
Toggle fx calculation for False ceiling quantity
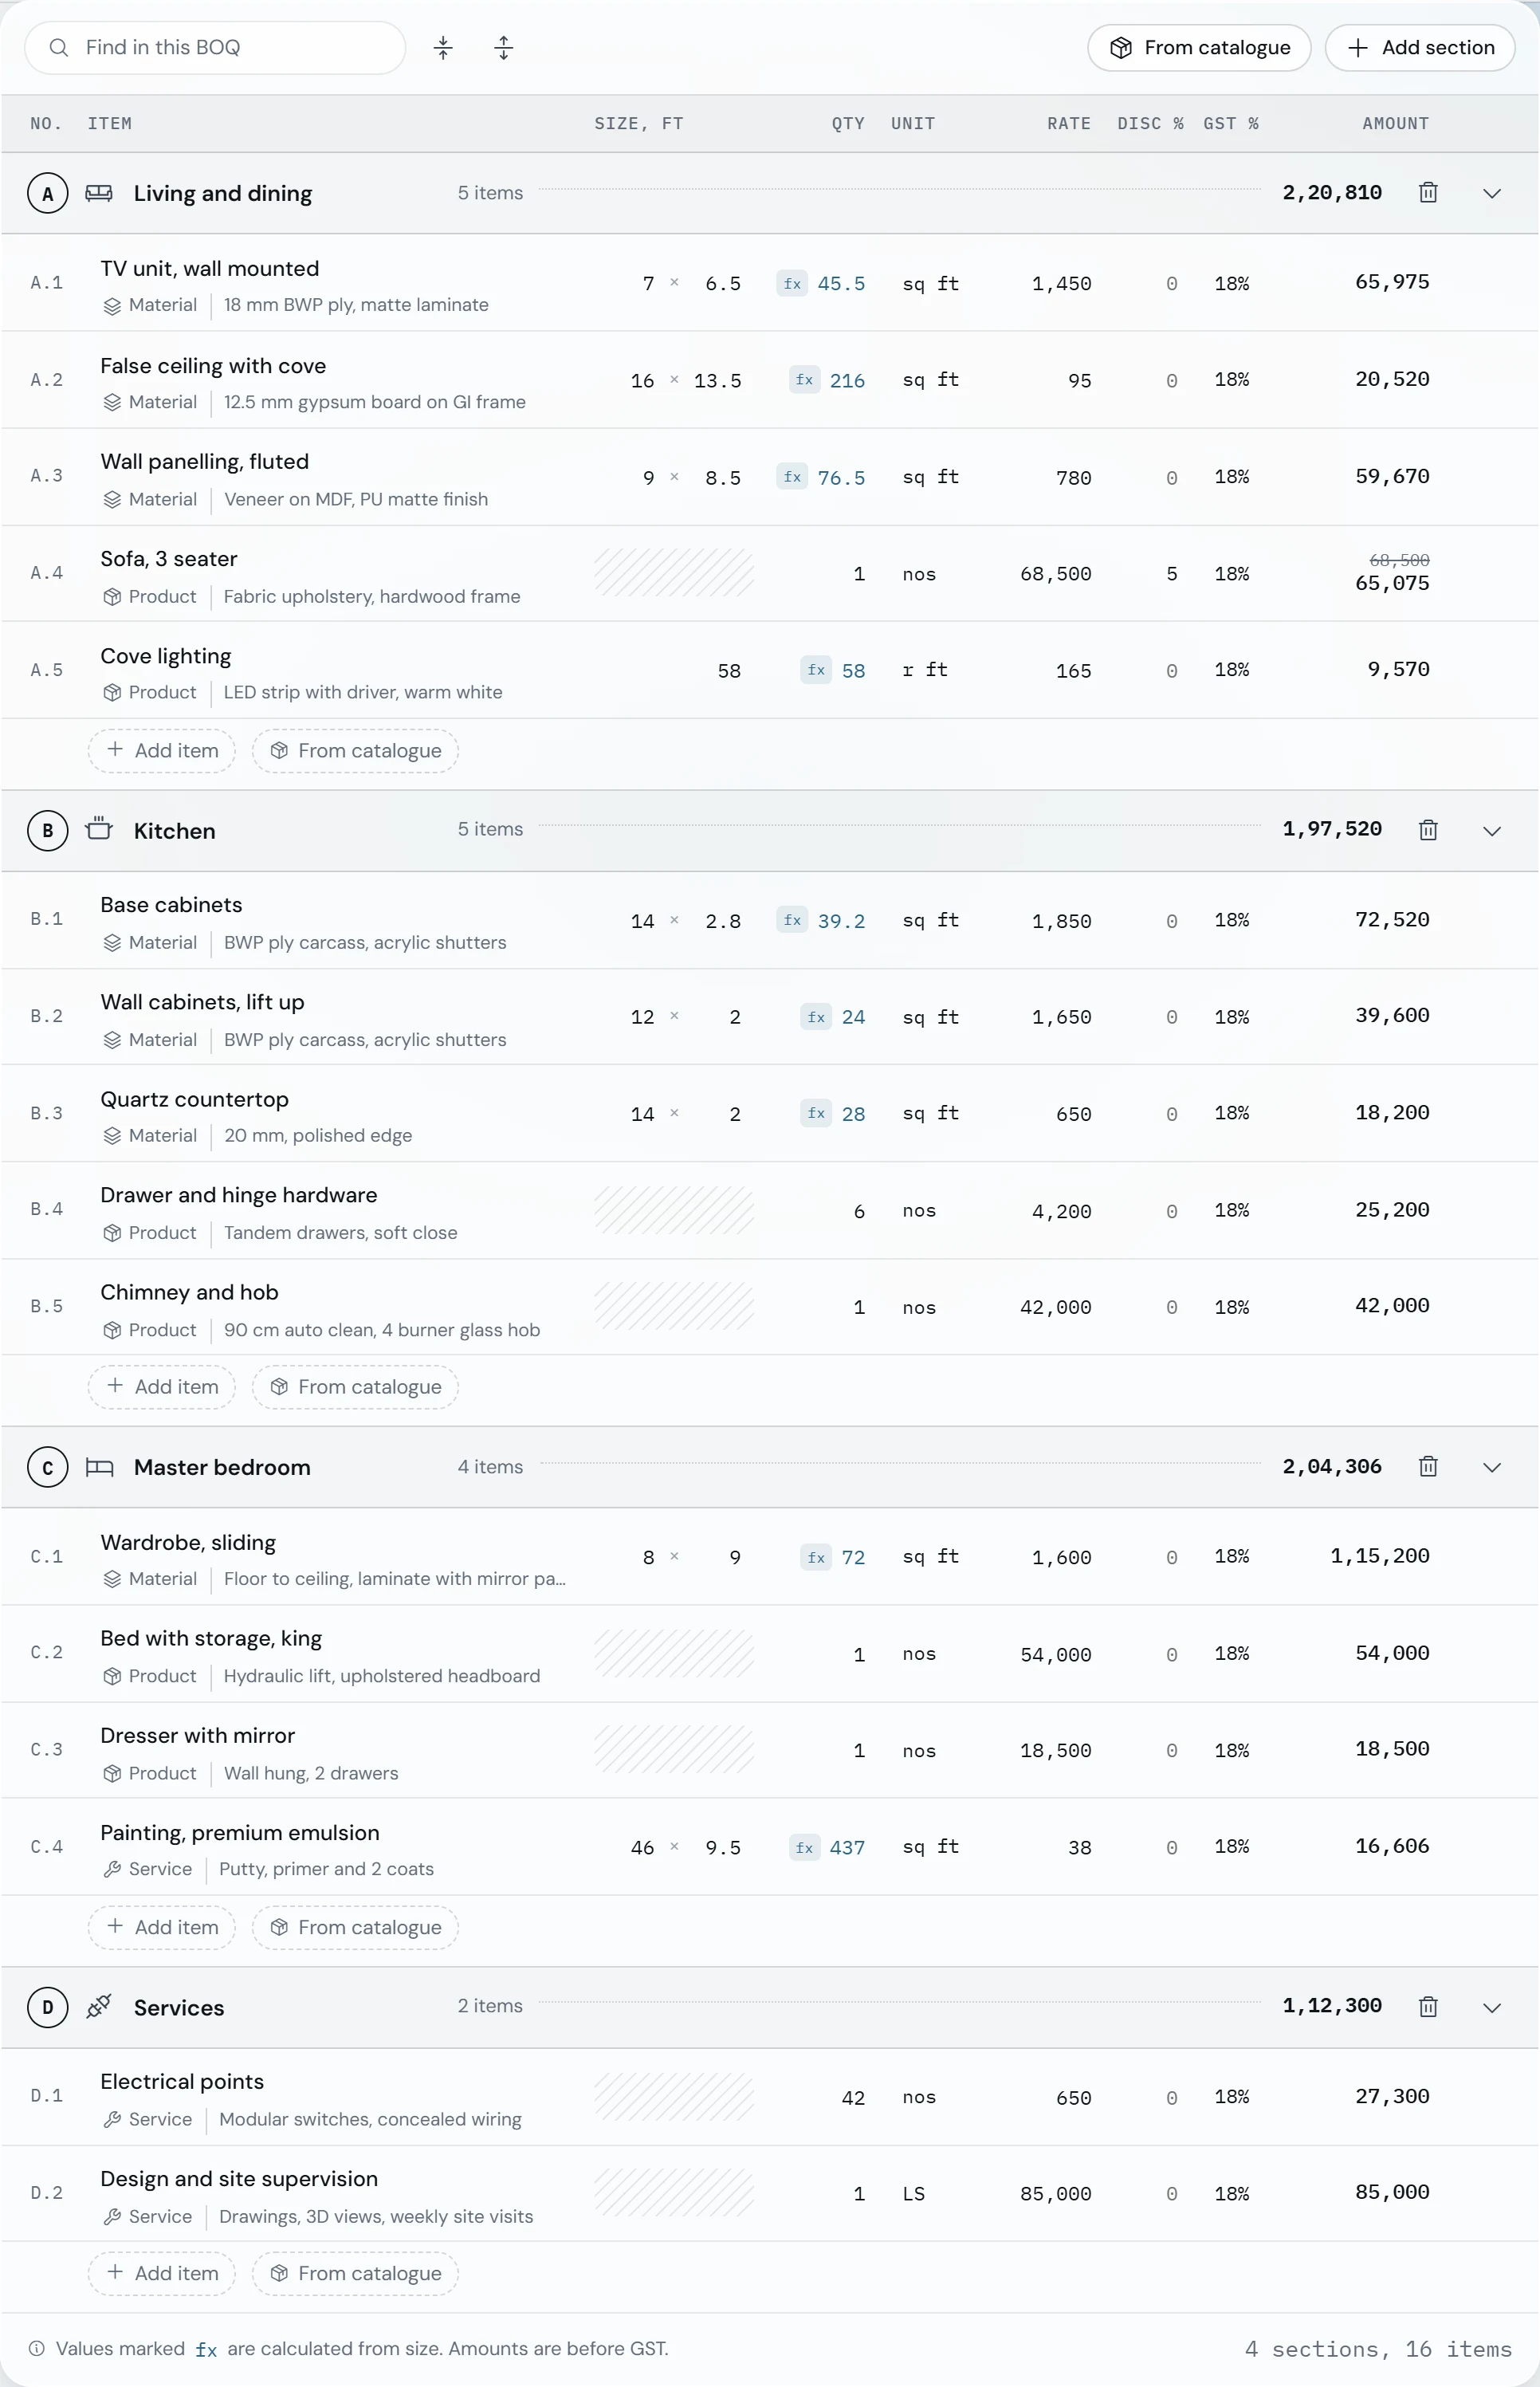pos(804,380)
